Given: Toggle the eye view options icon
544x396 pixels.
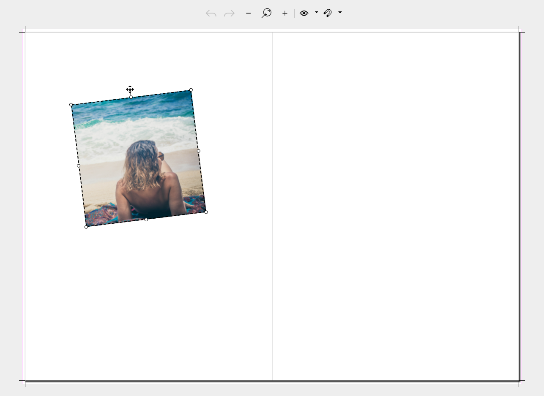Looking at the screenshot, I should click(x=304, y=13).
